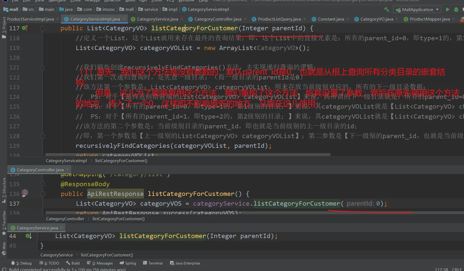Collapse the comment block fold at line 121
Viewport: 464px width, 271px height.
point(43,68)
